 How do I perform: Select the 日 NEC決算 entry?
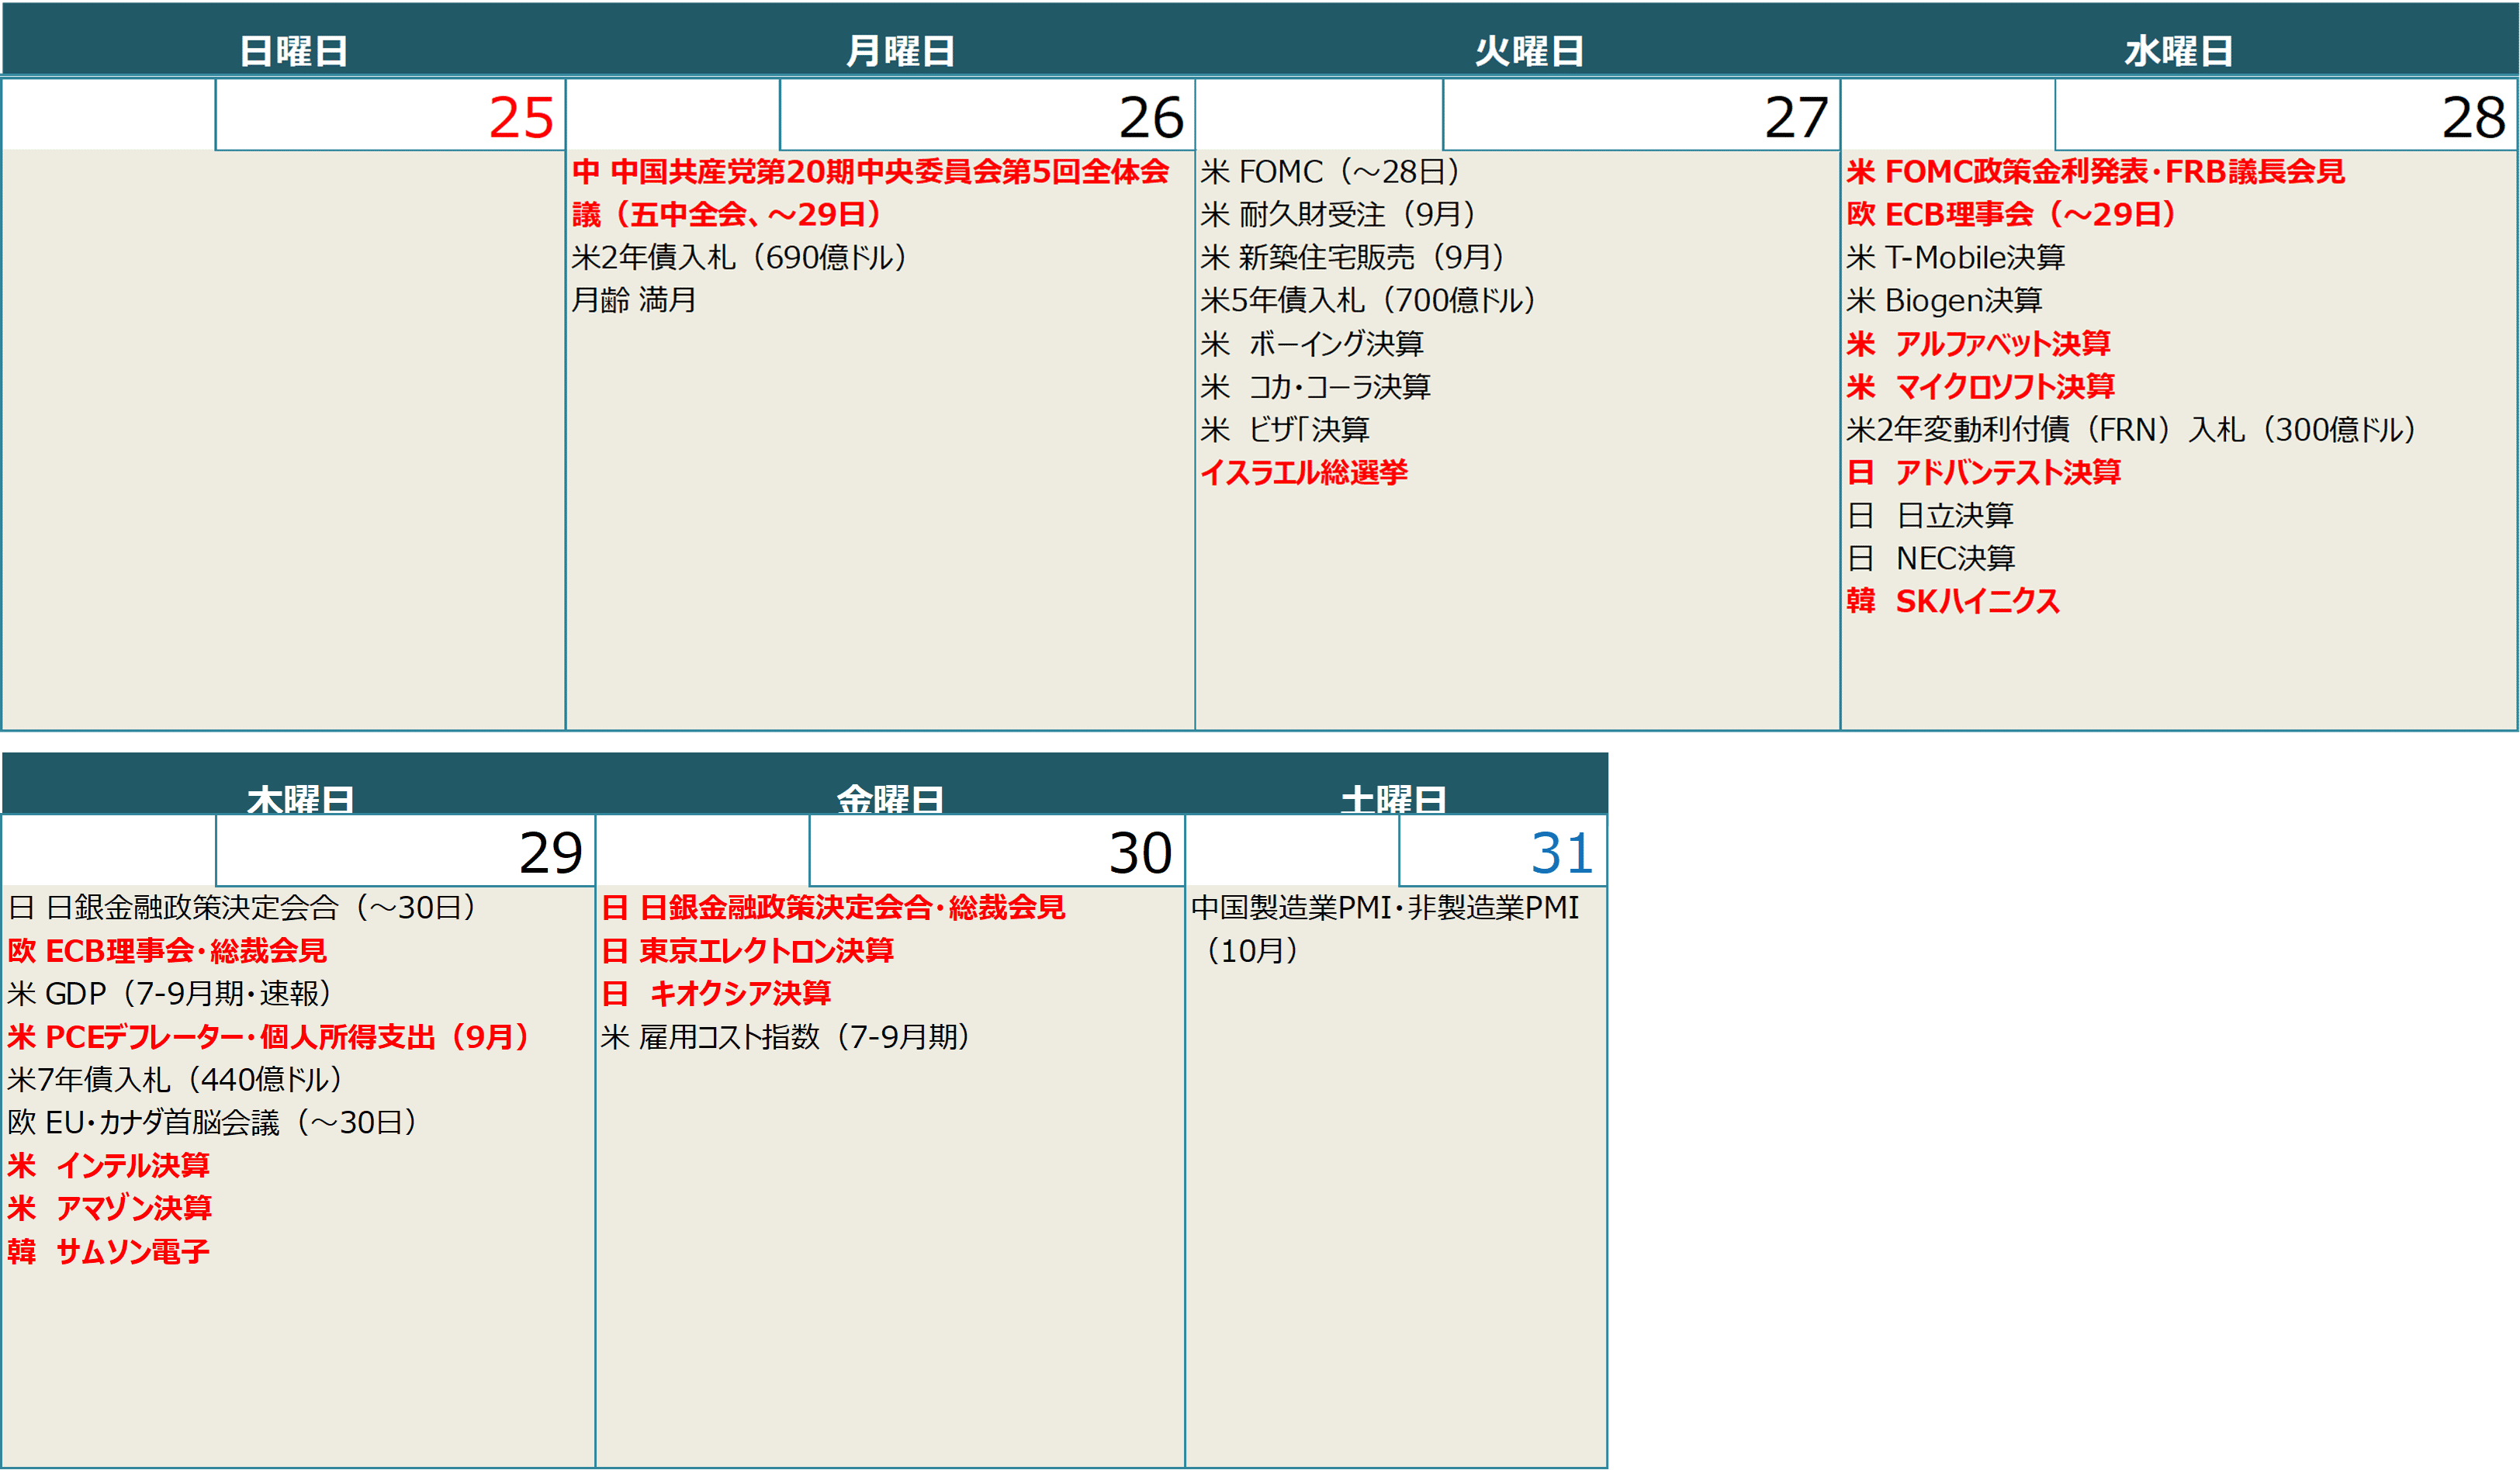tap(1931, 558)
